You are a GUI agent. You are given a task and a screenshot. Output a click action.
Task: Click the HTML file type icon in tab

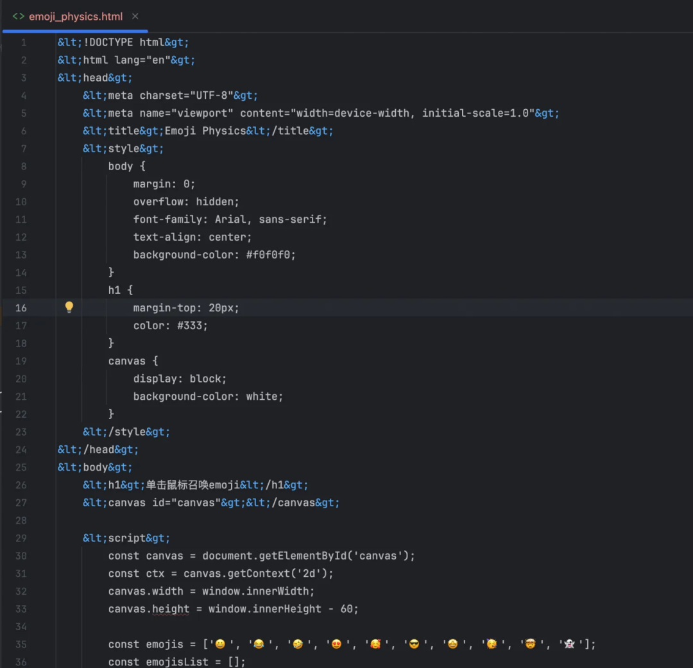(19, 17)
